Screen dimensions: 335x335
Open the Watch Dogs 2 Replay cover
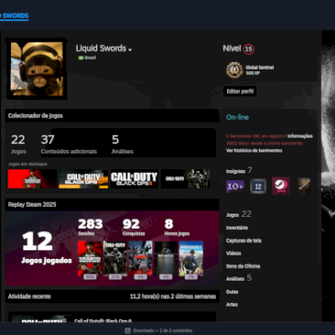tap(191, 259)
